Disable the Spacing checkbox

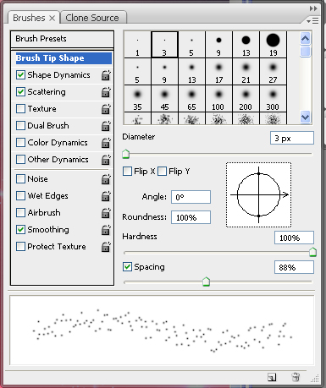(x=127, y=266)
